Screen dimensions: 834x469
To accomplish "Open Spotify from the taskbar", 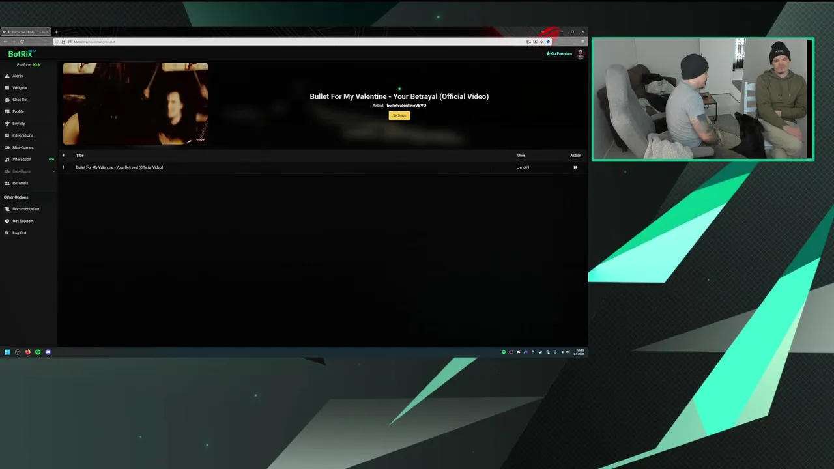I will (38, 352).
